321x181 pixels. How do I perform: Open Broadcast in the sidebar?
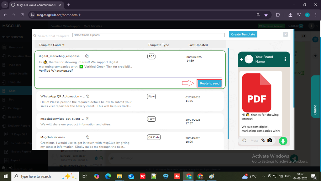tap(16, 47)
